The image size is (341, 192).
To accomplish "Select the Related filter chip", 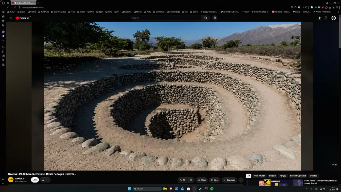I will 273,176.
